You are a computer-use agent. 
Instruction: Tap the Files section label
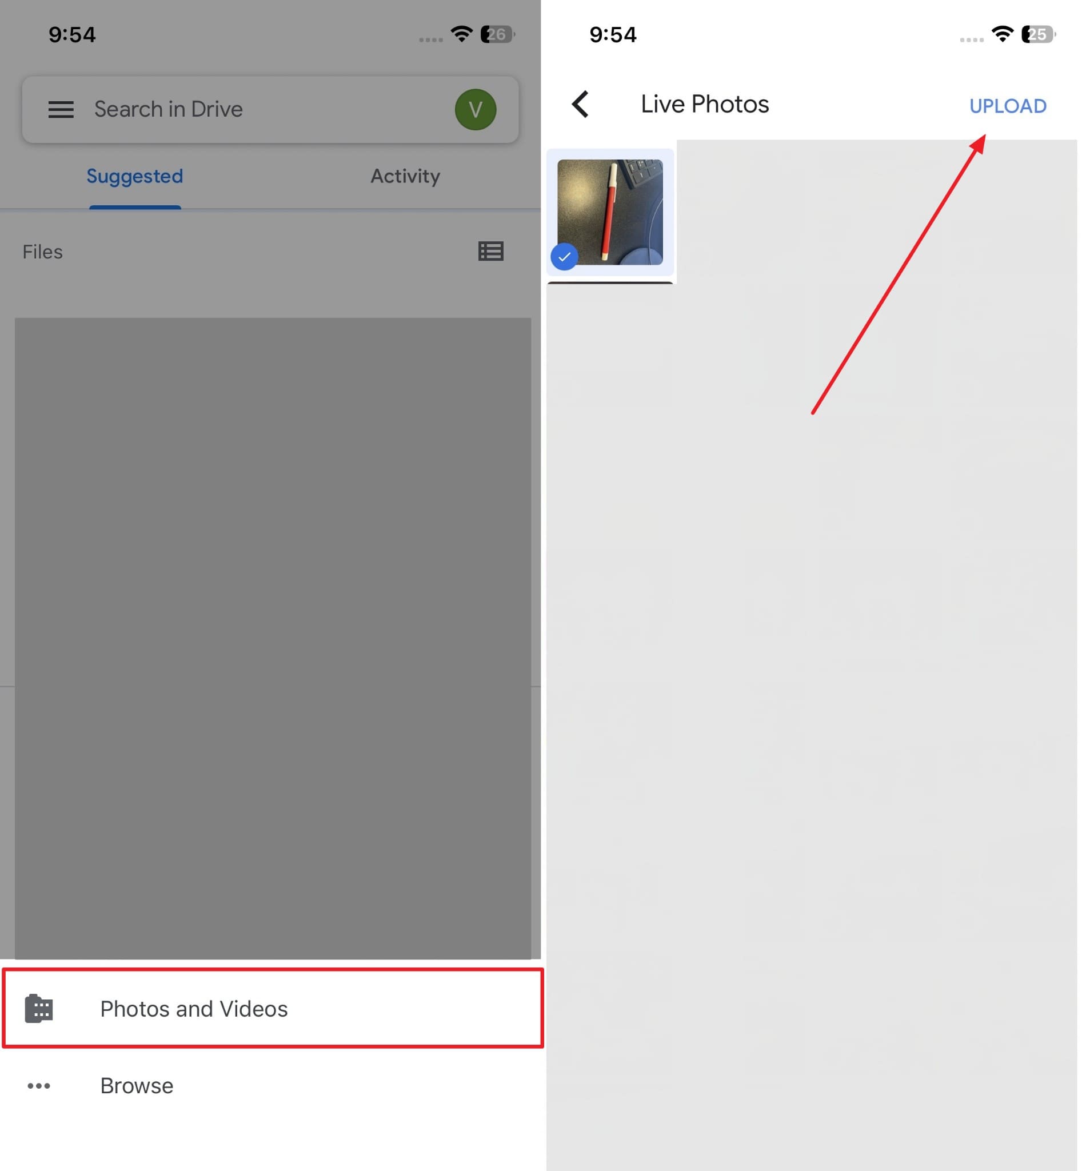[x=43, y=252]
